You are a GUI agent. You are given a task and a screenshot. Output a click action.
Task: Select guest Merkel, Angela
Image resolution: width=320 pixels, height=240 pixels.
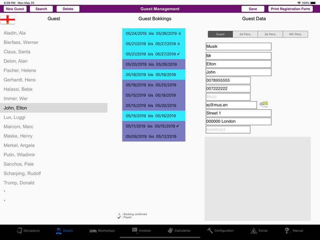(x=54, y=146)
